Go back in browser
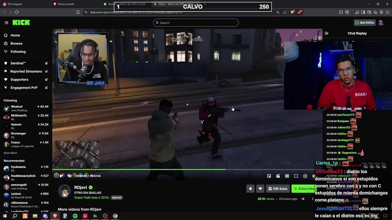This screenshot has height=220, width=392. (4, 12)
